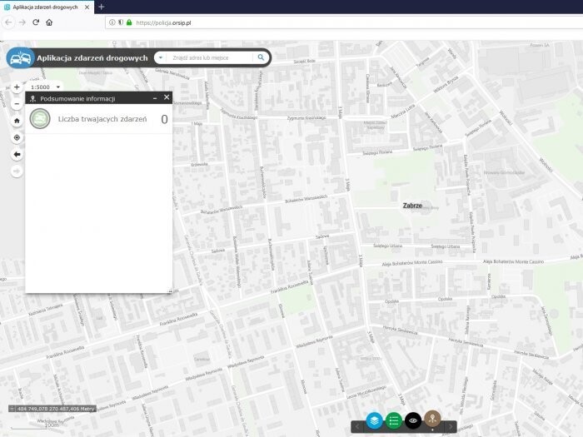Return the map to its home extent
Screen dimensions: 583x437
tap(17, 120)
